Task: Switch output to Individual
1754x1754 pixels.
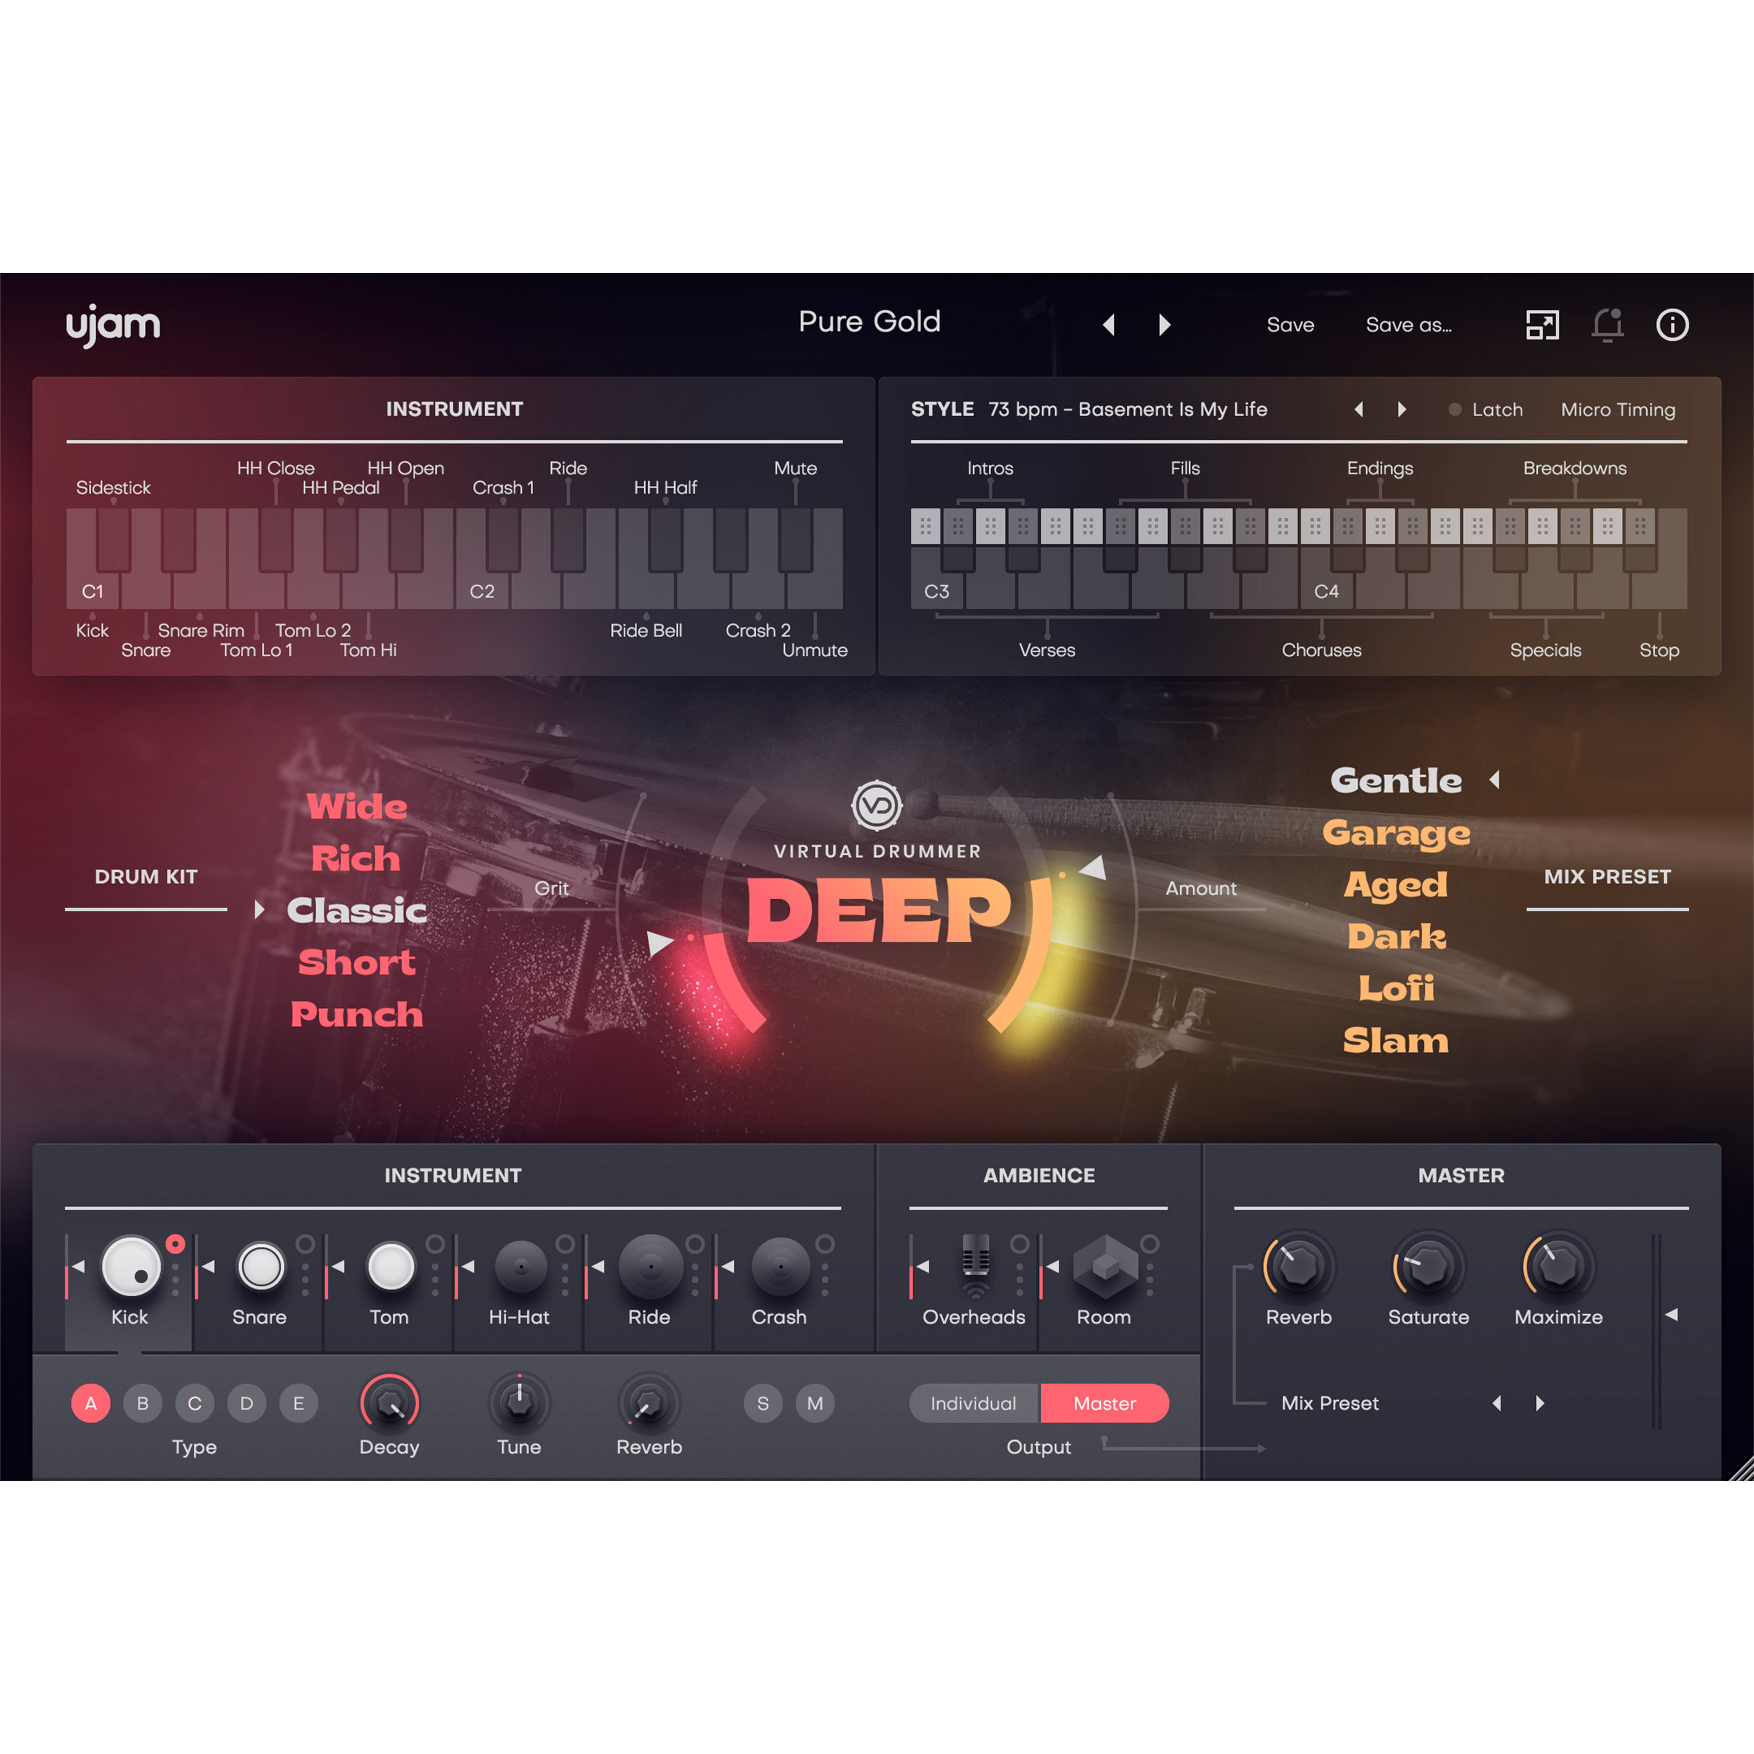Action: pyautogui.click(x=973, y=1403)
